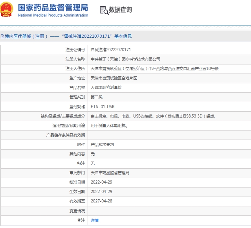251x228 pixels.
Task: Click the 适用范围/预期用途 label
Action: (69, 126)
